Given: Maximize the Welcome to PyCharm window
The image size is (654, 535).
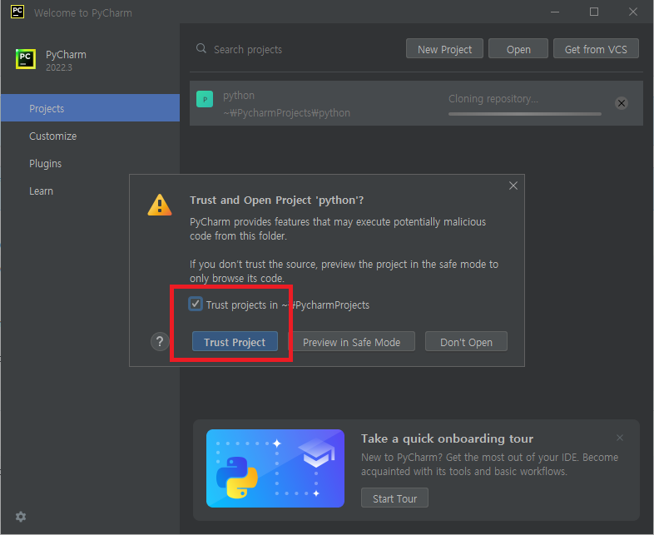Looking at the screenshot, I should point(593,12).
